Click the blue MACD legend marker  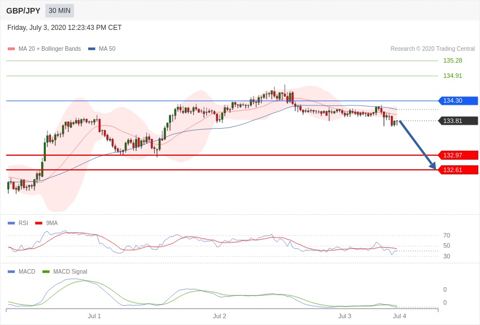(11, 272)
